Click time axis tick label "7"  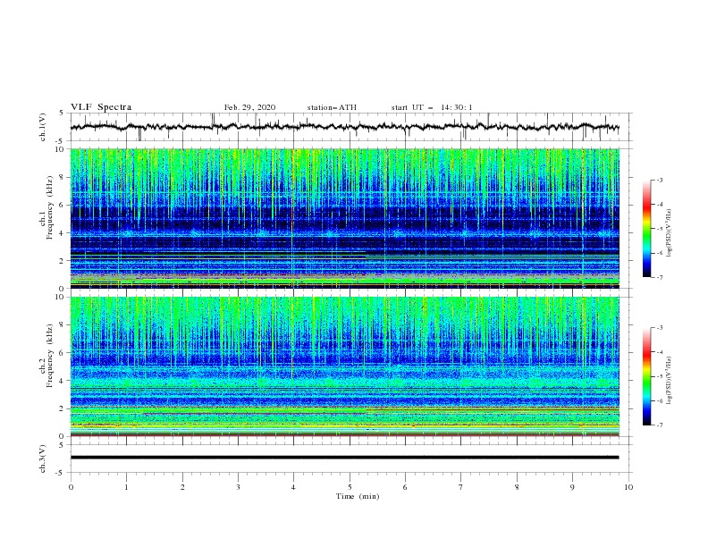tap(461, 487)
